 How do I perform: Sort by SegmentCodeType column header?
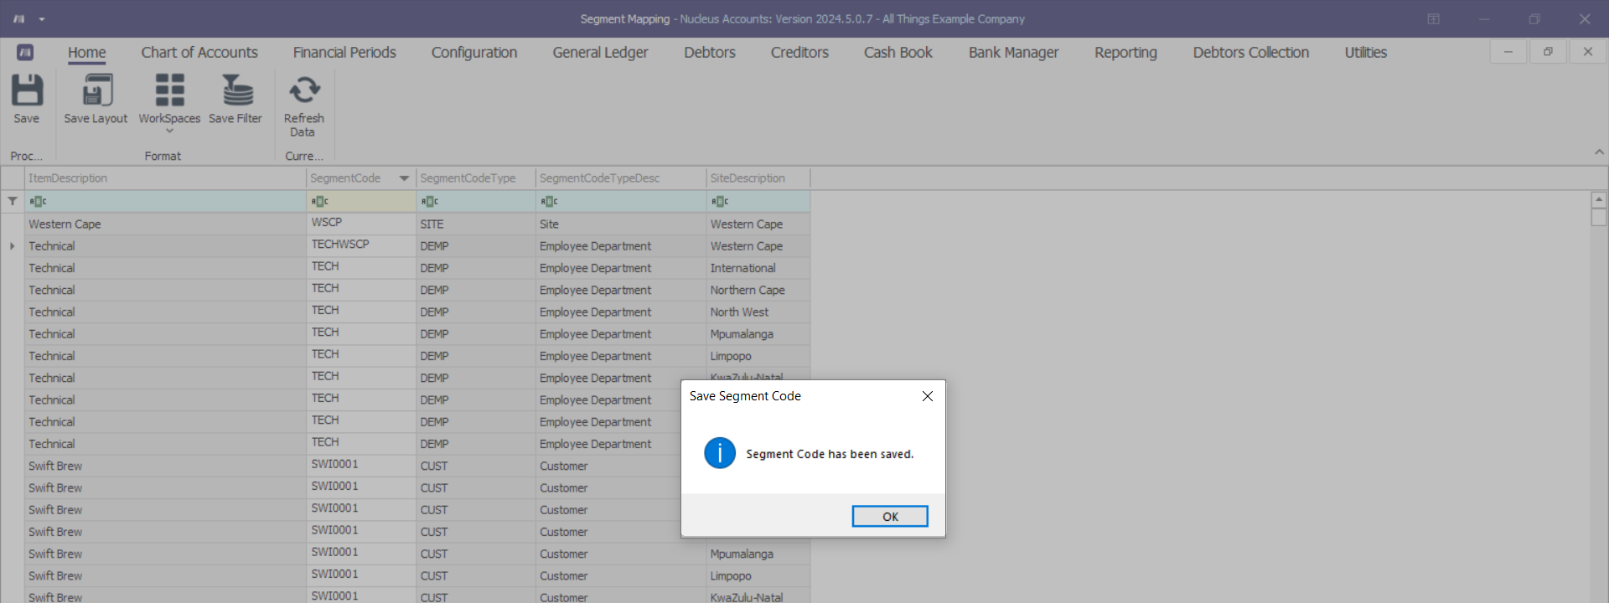click(476, 178)
